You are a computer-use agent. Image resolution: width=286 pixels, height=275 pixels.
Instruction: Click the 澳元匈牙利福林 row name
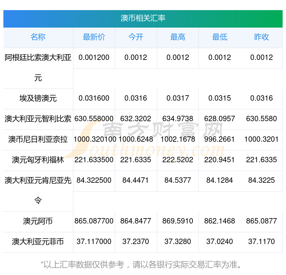38,160
